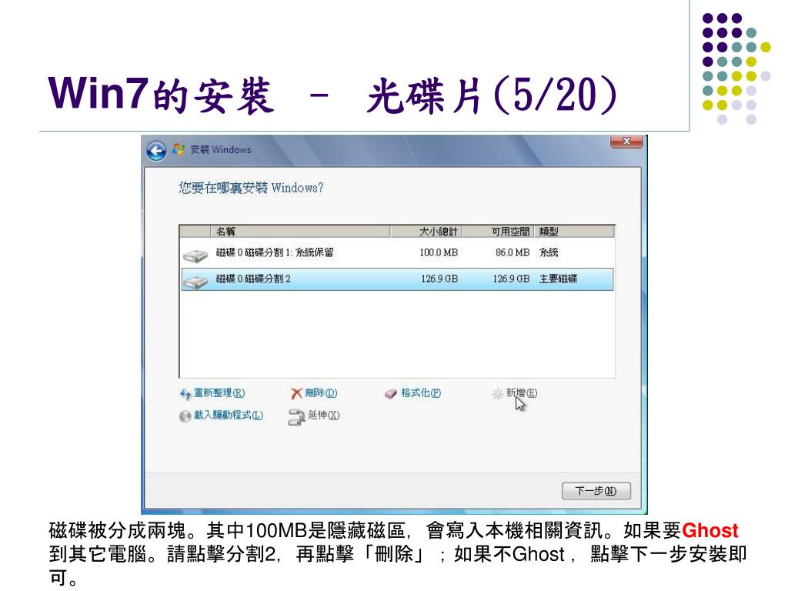Select the 磁碟 0 磁碟分割 2 row

pyautogui.click(x=397, y=279)
